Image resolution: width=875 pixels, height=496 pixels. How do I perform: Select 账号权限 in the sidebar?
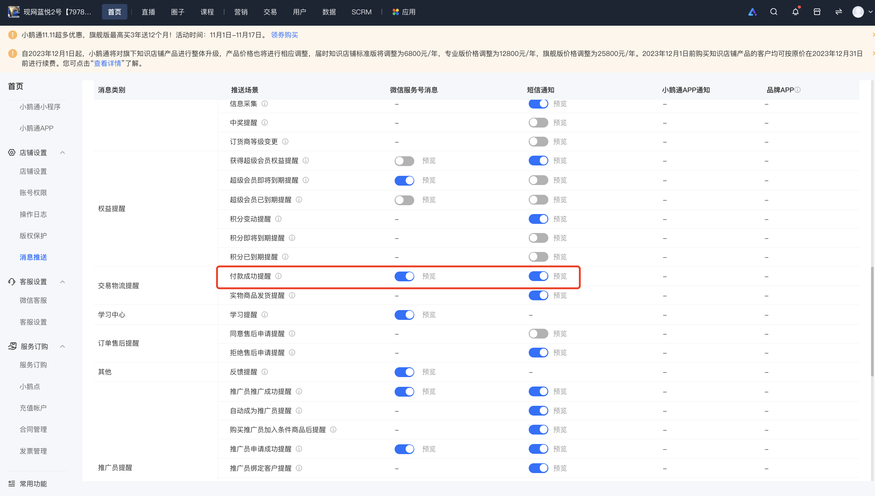coord(33,193)
